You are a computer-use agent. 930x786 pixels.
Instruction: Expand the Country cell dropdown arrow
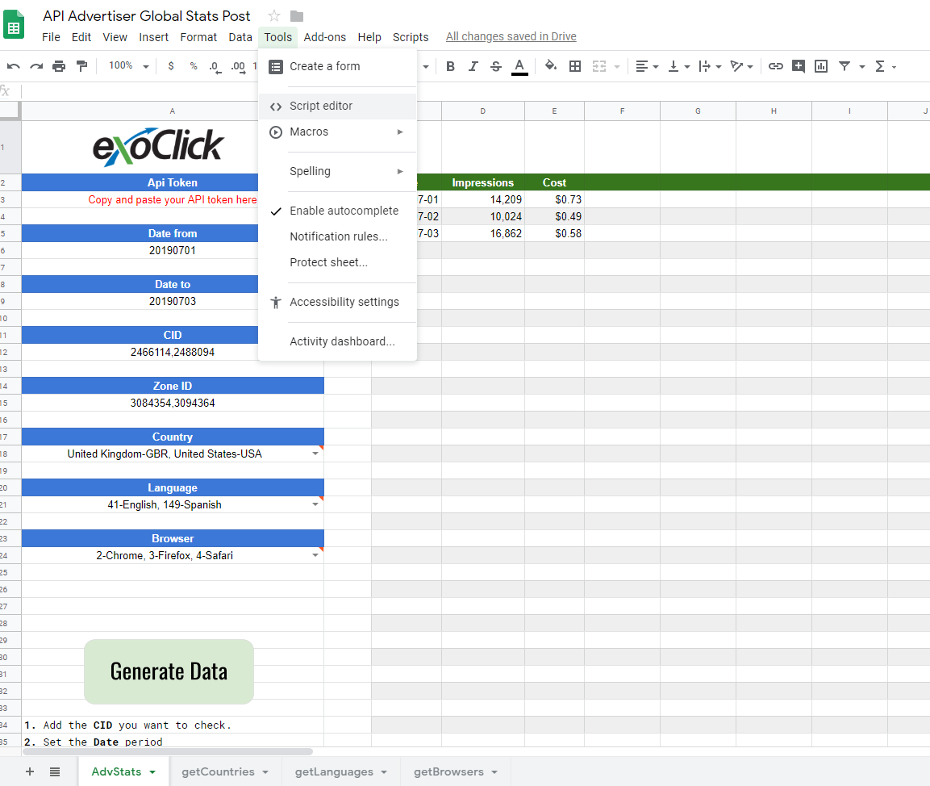tap(315, 454)
